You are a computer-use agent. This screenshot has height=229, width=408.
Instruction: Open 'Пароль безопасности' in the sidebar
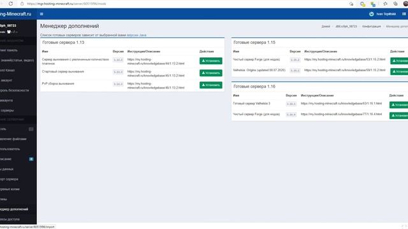coord(18,90)
